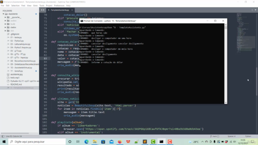Launch Microsoft Edge from taskbar
The image size is (258, 145).
click(86, 141)
